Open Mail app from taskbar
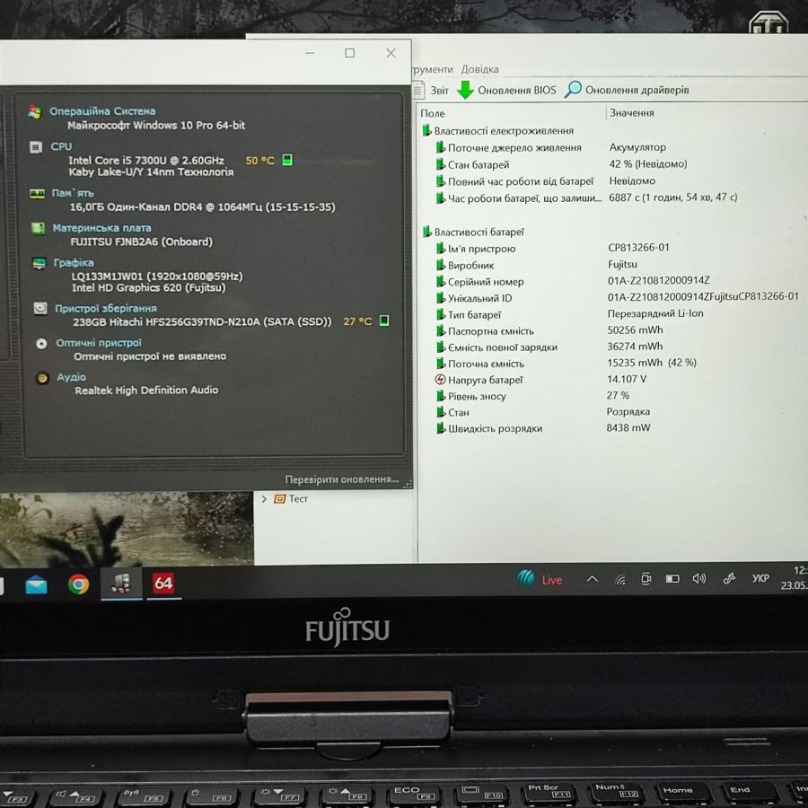Screen dimensions: 808x808 click(x=36, y=584)
